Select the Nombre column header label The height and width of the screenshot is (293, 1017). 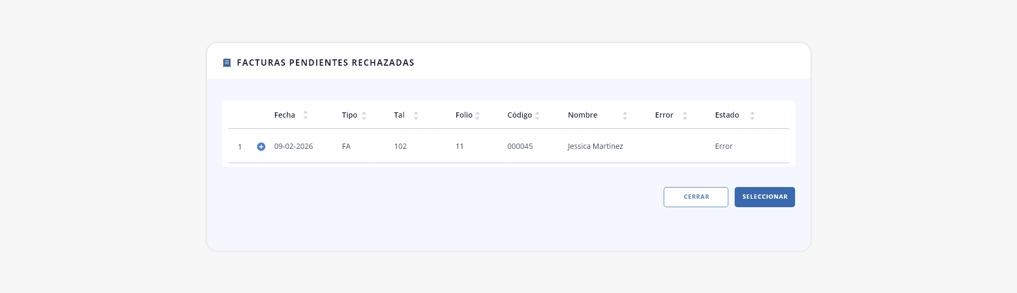coord(583,115)
